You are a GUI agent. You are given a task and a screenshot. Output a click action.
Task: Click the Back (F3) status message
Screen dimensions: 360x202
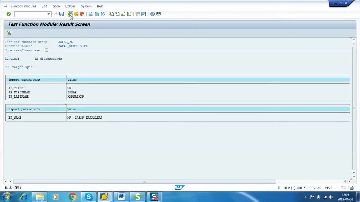coord(13,188)
